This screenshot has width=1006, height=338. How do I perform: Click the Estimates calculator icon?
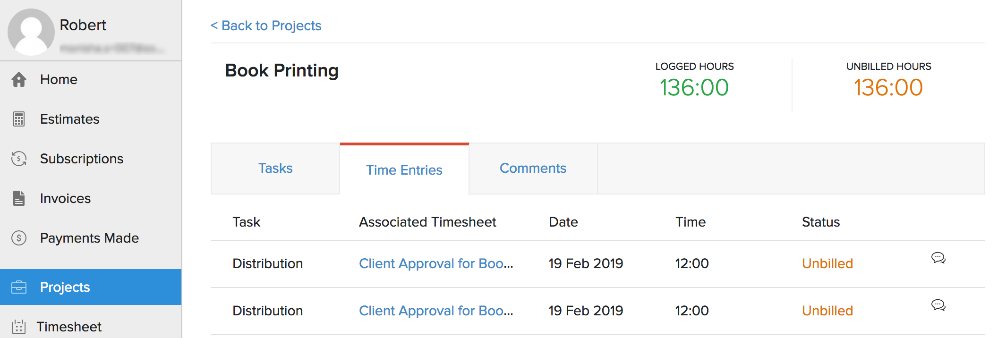(19, 119)
